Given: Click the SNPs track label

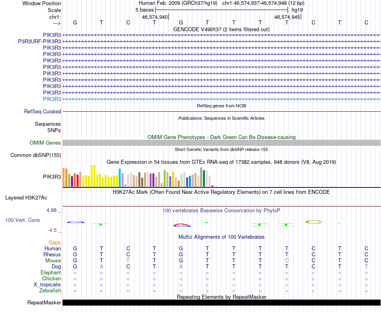Looking at the screenshot, I should (54, 130).
